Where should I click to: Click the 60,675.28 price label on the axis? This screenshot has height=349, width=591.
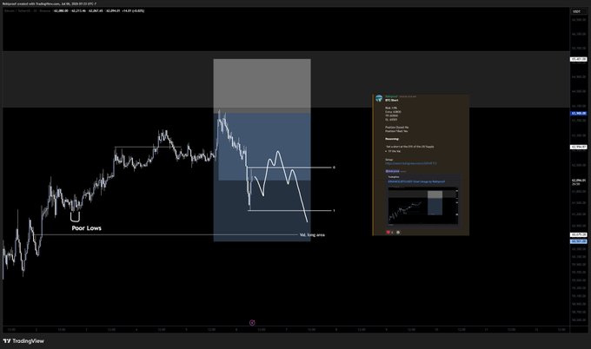pyautogui.click(x=579, y=234)
